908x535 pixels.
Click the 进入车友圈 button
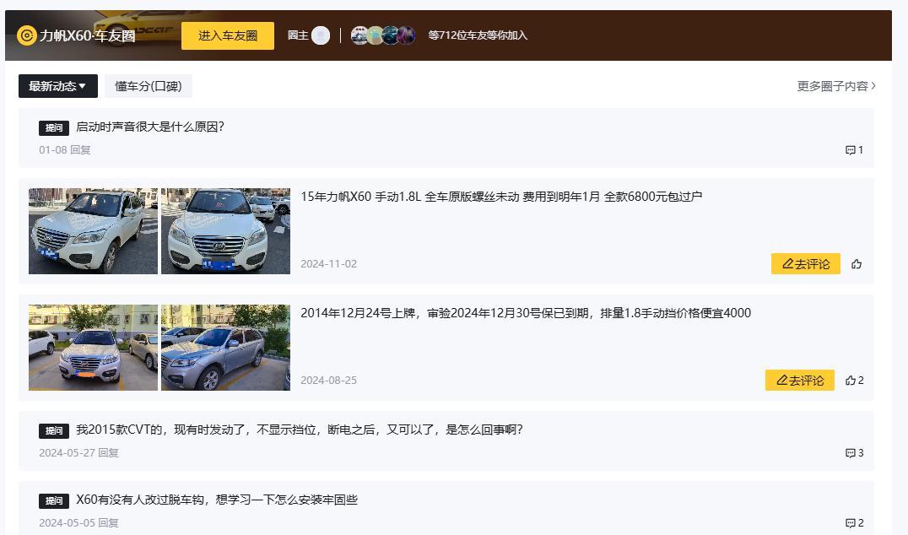[228, 36]
